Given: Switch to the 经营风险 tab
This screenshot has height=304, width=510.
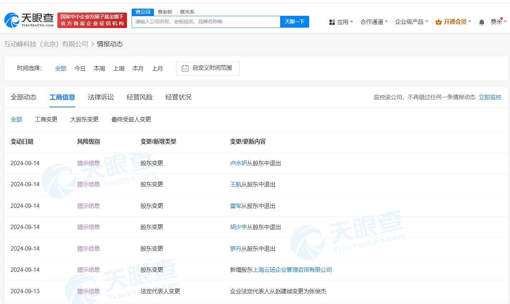Looking at the screenshot, I should [x=140, y=97].
